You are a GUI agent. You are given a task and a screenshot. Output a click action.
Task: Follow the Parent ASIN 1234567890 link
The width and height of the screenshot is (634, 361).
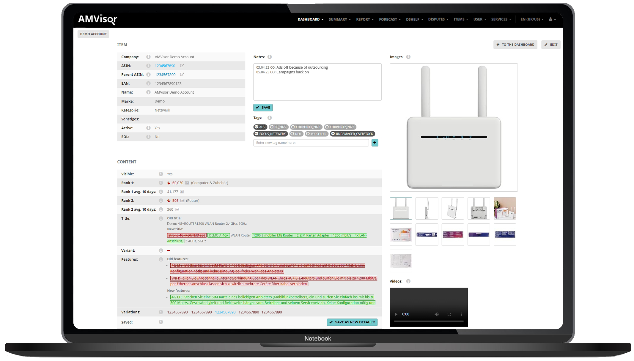point(165,75)
